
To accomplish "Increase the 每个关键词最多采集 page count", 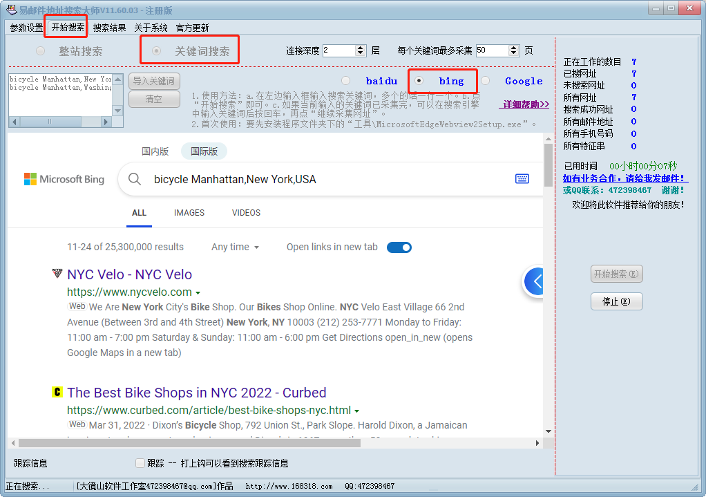I will [x=514, y=47].
